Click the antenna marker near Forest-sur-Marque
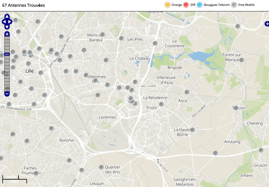Viewport: 269px width, 187px height. (x=241, y=60)
